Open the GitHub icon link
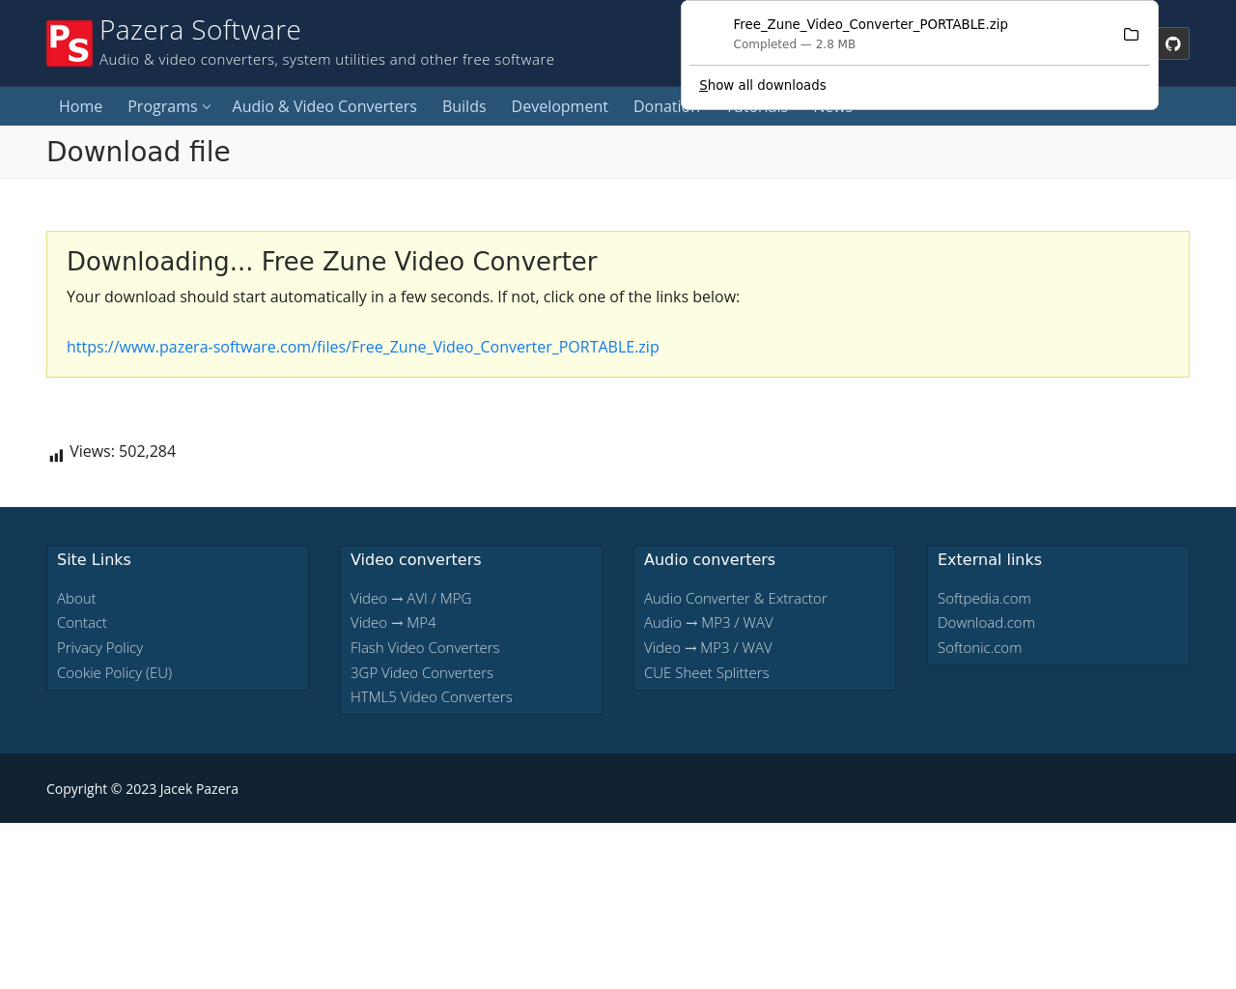Image resolution: width=1236 pixels, height=989 pixels. (1173, 43)
